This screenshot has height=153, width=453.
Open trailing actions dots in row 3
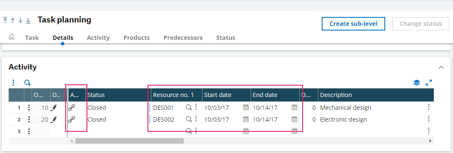[x=429, y=131]
